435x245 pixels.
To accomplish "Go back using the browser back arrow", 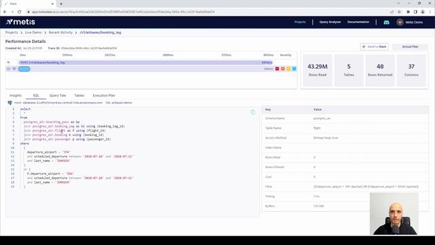I will click(5, 12).
